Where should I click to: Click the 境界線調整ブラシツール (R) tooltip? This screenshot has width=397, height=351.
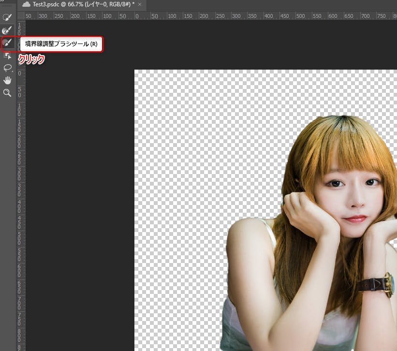point(61,44)
